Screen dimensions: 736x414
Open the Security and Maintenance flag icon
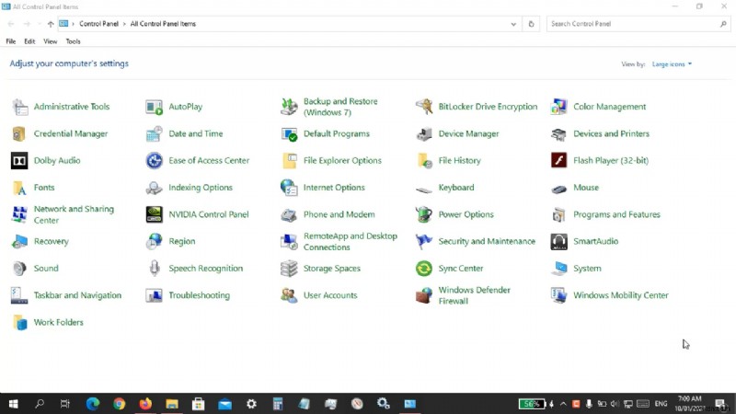(424, 242)
